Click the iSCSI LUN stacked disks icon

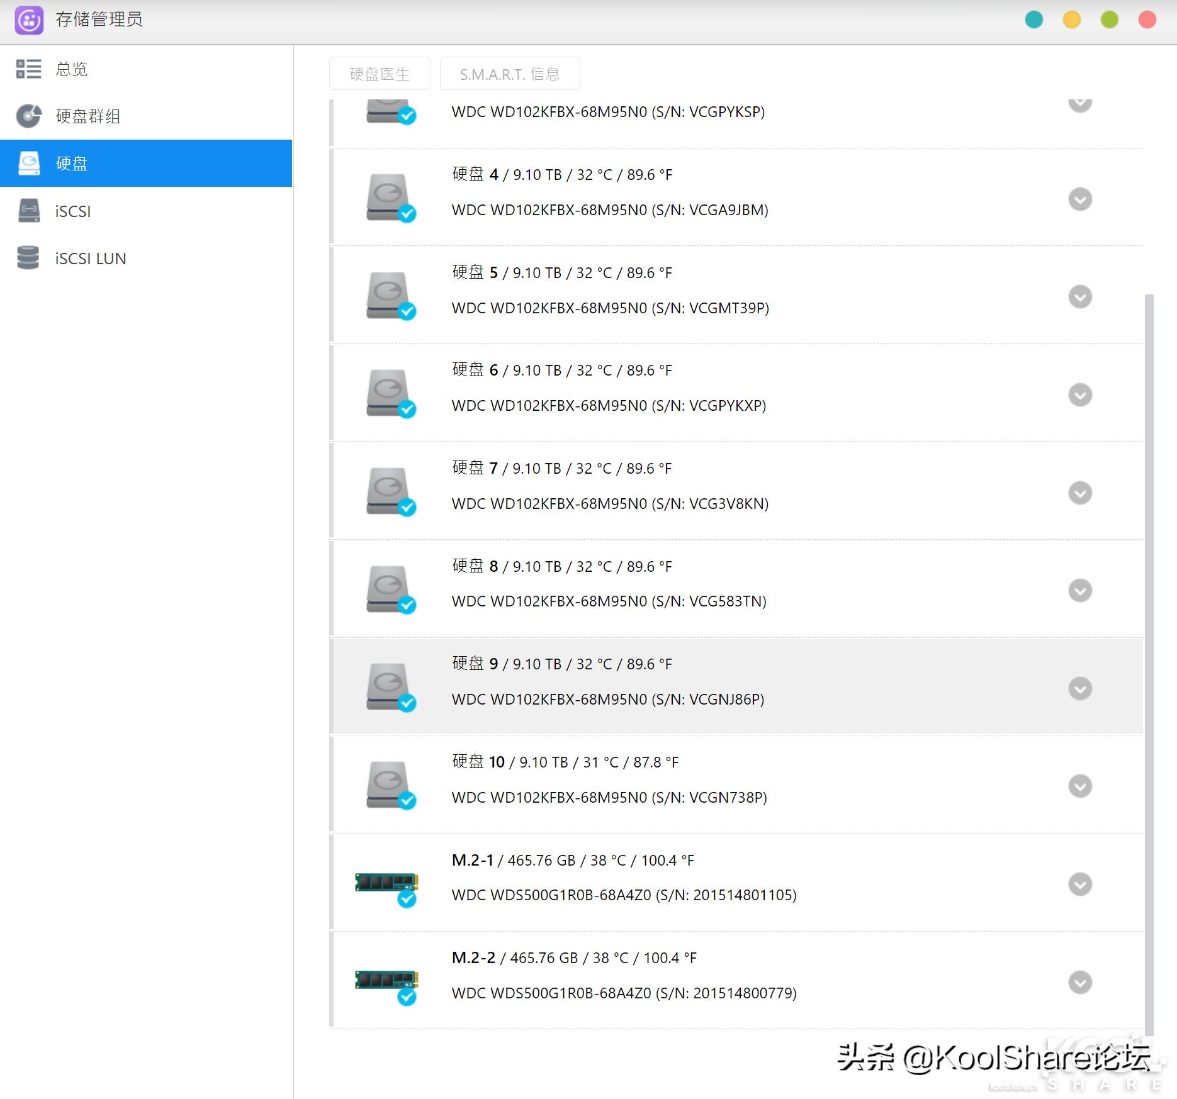pyautogui.click(x=28, y=257)
